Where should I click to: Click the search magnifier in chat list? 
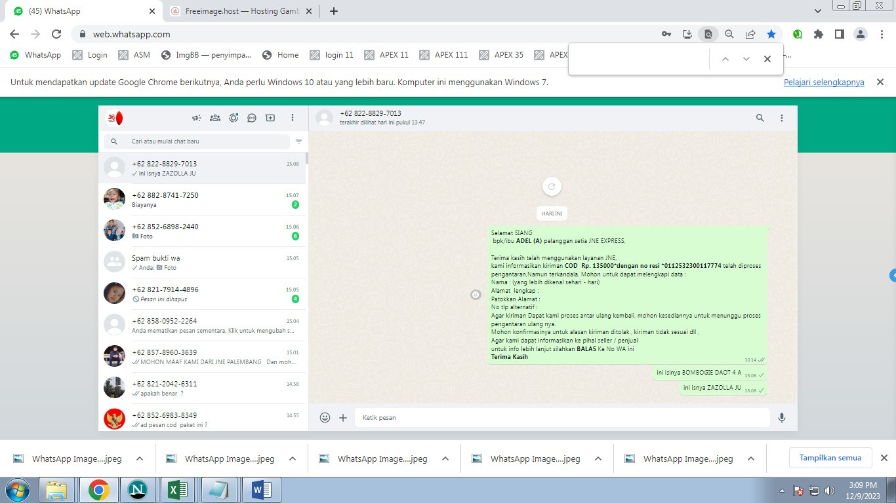tap(114, 141)
